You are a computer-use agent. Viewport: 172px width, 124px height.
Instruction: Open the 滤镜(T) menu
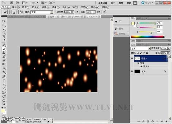[56, 7]
